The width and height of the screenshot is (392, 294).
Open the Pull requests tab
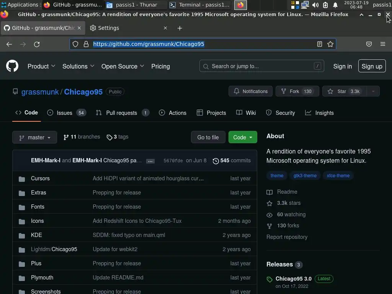click(122, 113)
